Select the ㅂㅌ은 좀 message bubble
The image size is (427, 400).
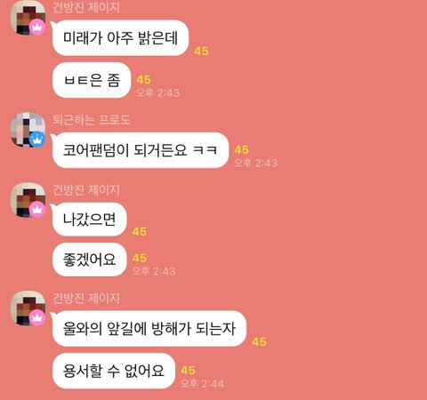[x=92, y=80]
